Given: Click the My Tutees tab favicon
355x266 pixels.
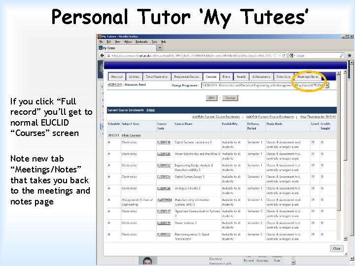Looking at the screenshot, I should 101,48.
